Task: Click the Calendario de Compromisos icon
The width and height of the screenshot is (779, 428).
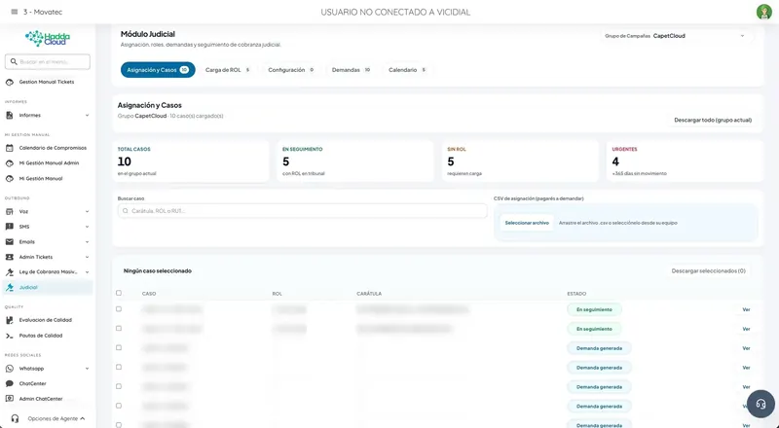Action: pyautogui.click(x=10, y=148)
